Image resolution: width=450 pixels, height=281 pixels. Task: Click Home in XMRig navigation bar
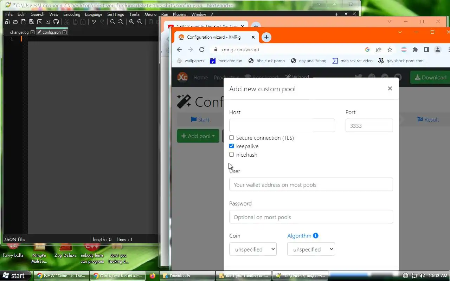[x=200, y=77]
